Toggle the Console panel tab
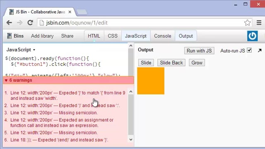The height and width of the screenshot is (149, 265). [163, 36]
